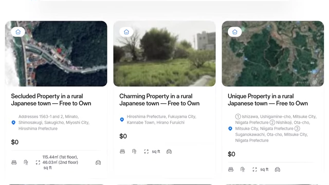Click home badge icon on Secluded Property image
329x185 pixels.
(18, 32)
